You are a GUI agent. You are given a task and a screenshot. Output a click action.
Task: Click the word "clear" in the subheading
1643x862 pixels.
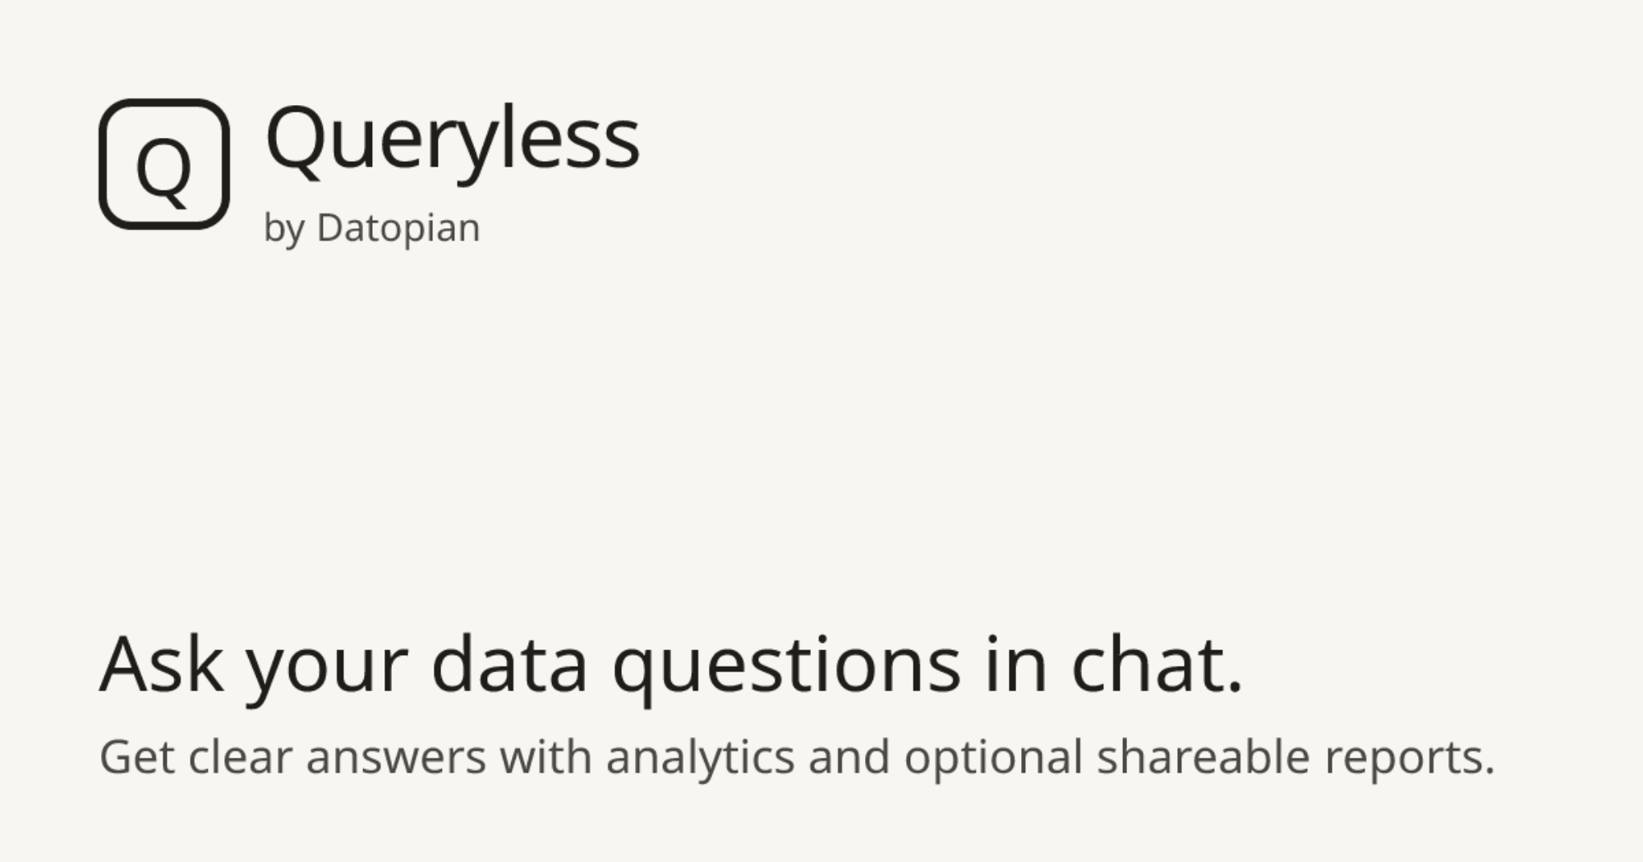pos(240,756)
